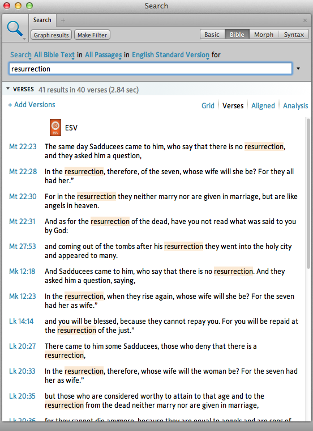Screen dimensions: 313x431
Task: Open the Mt 22:23 verse reference
Action: (23, 146)
